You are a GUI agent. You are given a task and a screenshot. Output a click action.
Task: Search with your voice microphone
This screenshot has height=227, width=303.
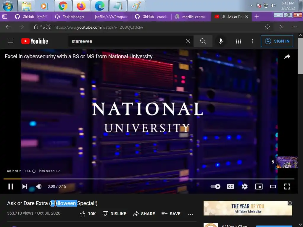coord(221,41)
